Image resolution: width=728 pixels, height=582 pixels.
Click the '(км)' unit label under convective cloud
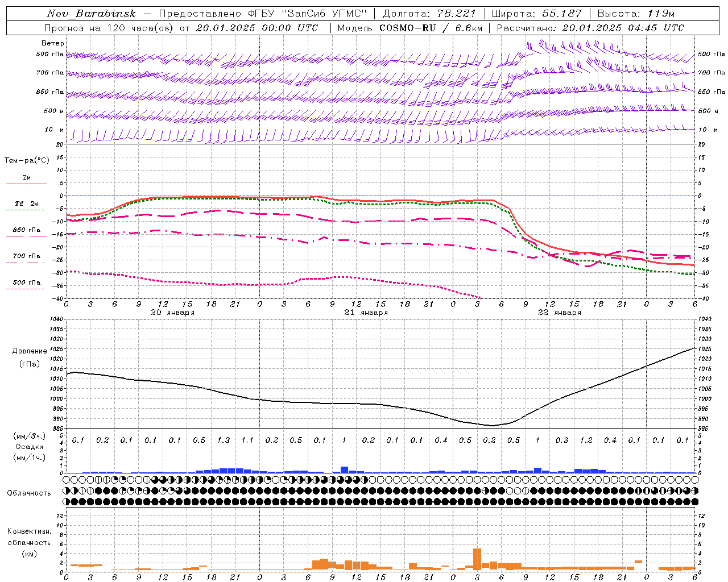coord(29,554)
